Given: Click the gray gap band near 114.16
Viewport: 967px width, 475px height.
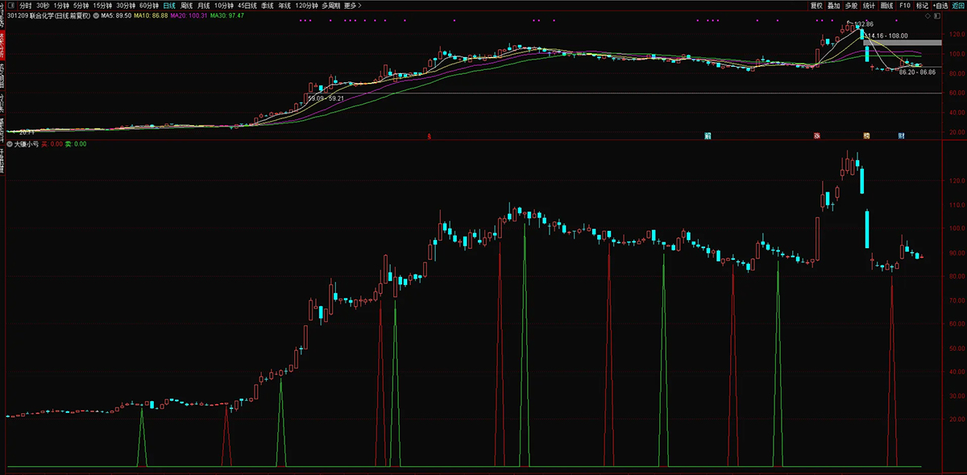Looking at the screenshot, I should click(x=902, y=42).
